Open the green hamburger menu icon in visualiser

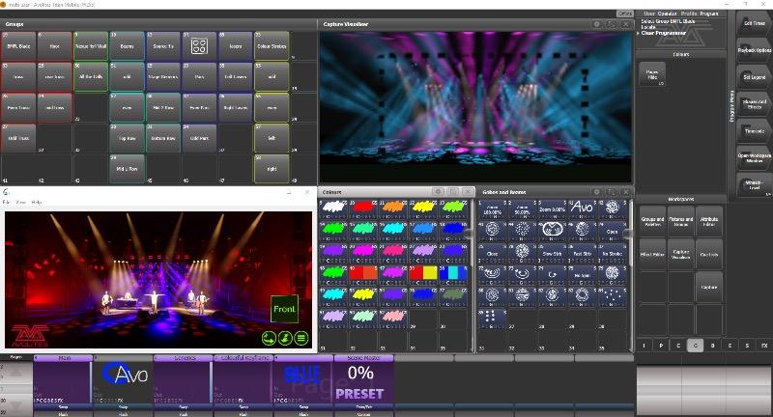[301, 338]
